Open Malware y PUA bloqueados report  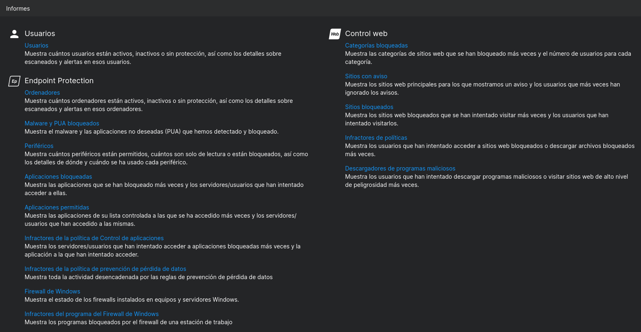62,123
